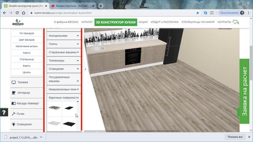Close the YouTube tab

[93, 6]
